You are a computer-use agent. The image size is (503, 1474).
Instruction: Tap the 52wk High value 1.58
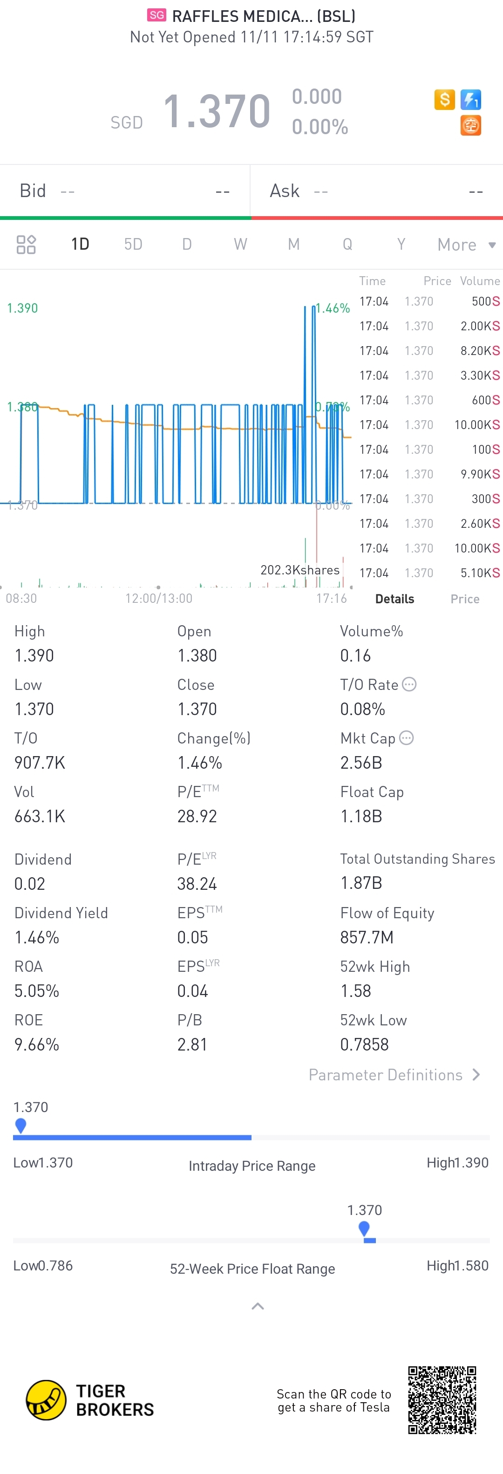355,991
